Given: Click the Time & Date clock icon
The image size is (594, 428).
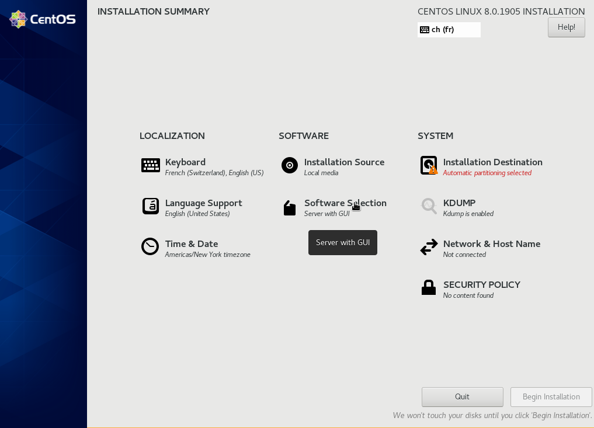Looking at the screenshot, I should (x=150, y=247).
